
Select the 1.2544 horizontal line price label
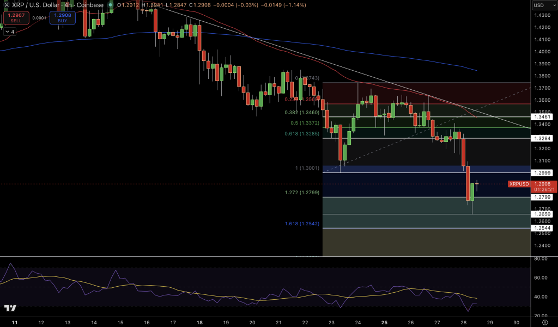click(x=542, y=228)
